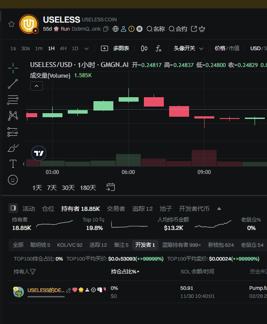Click the USELESS coin logo avatar
The height and width of the screenshot is (324, 267).
(x=29, y=24)
